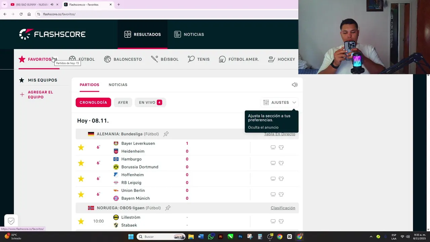The height and width of the screenshot is (242, 430).
Task: Select the Fútbol sport tab
Action: 82,59
